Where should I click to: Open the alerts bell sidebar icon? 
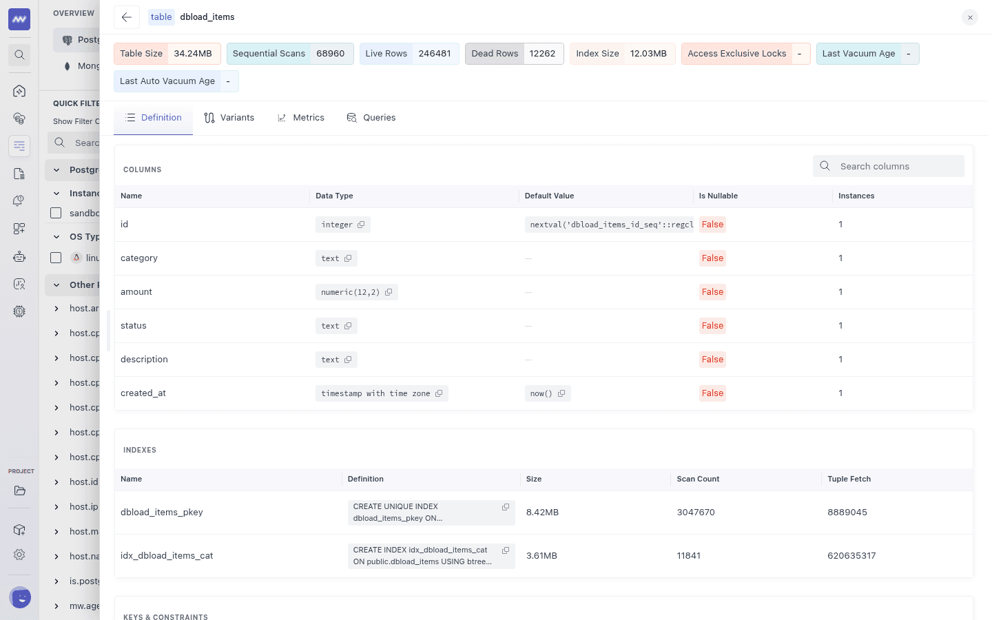19,201
